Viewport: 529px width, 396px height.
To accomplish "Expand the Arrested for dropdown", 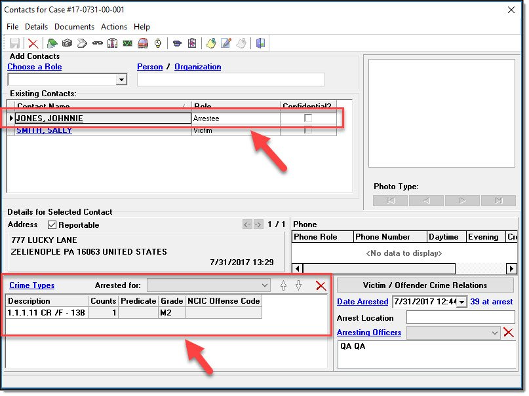I will [264, 285].
